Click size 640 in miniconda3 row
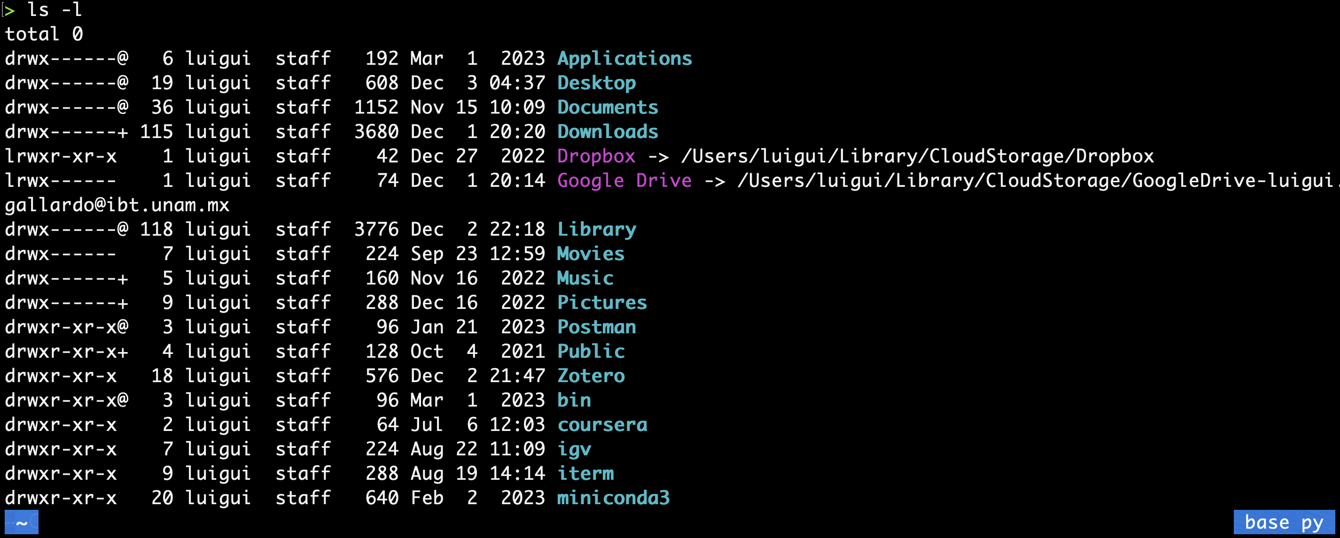 382,498
